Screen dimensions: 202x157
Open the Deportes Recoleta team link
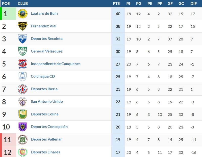coord(47,39)
